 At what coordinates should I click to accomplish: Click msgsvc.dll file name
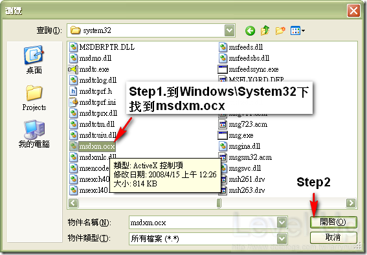[x=245, y=168]
